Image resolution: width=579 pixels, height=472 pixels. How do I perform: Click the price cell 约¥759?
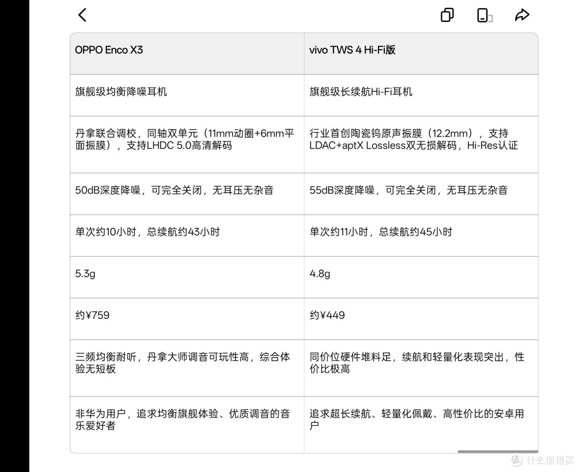[x=187, y=319]
